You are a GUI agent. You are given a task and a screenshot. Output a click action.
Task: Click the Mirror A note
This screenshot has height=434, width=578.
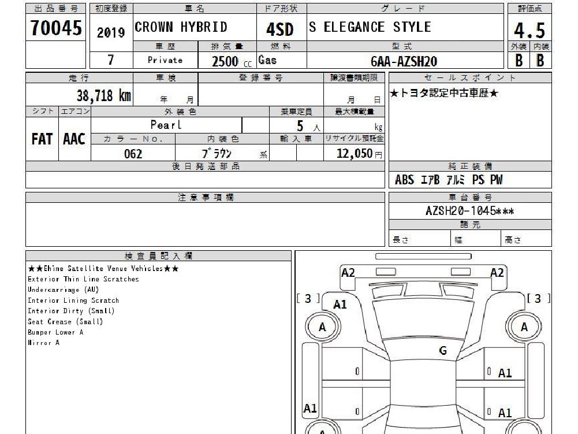44,343
